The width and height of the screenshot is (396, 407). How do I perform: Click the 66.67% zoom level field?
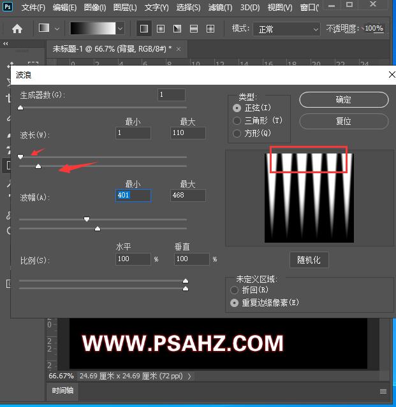point(61,376)
